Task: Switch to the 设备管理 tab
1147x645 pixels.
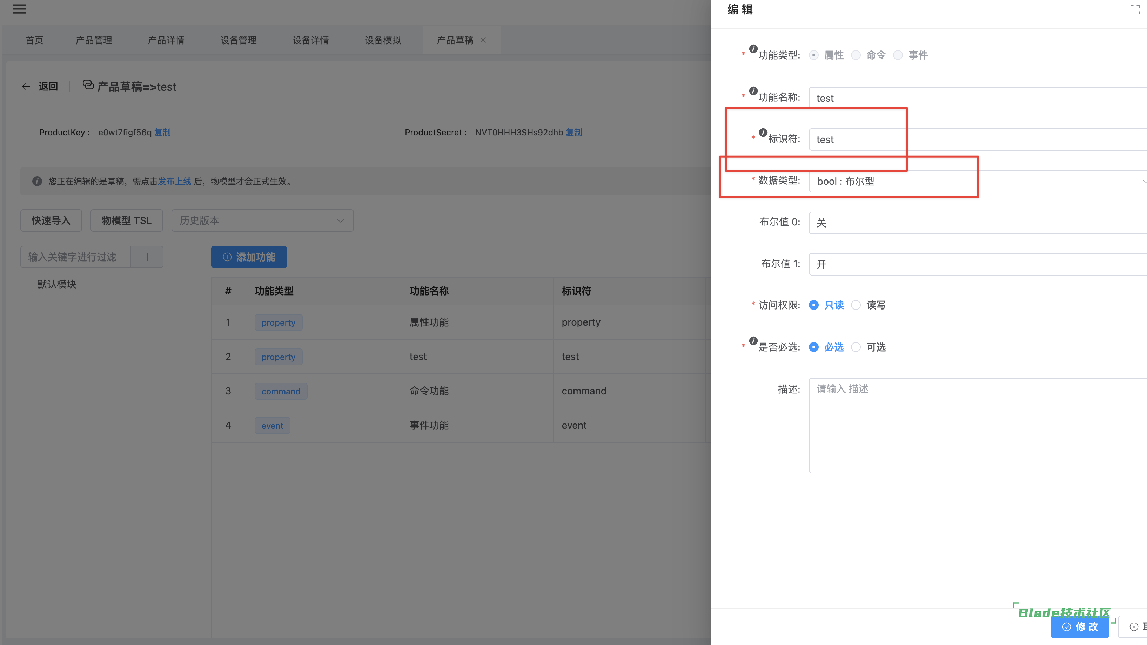Action: (239, 40)
